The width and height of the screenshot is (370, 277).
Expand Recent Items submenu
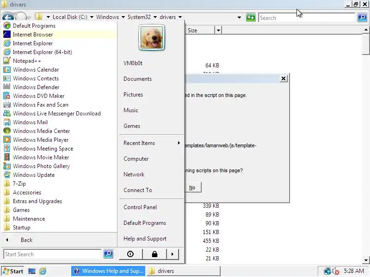151,143
